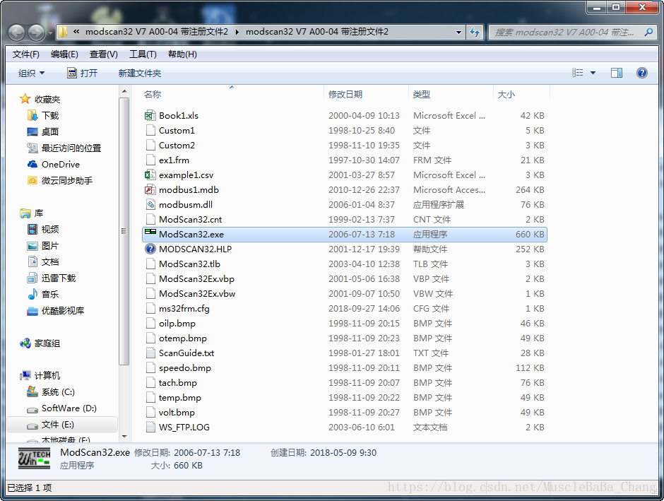The height and width of the screenshot is (501, 664).
Task: Click the breadcrumb arrow between folder names
Action: click(237, 32)
